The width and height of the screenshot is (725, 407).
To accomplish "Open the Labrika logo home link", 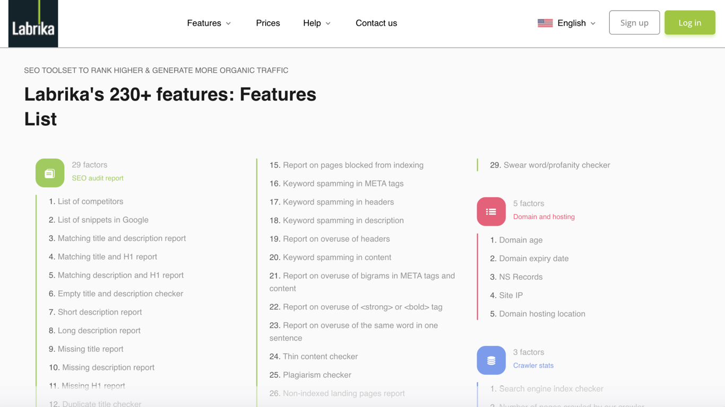I will [x=33, y=23].
